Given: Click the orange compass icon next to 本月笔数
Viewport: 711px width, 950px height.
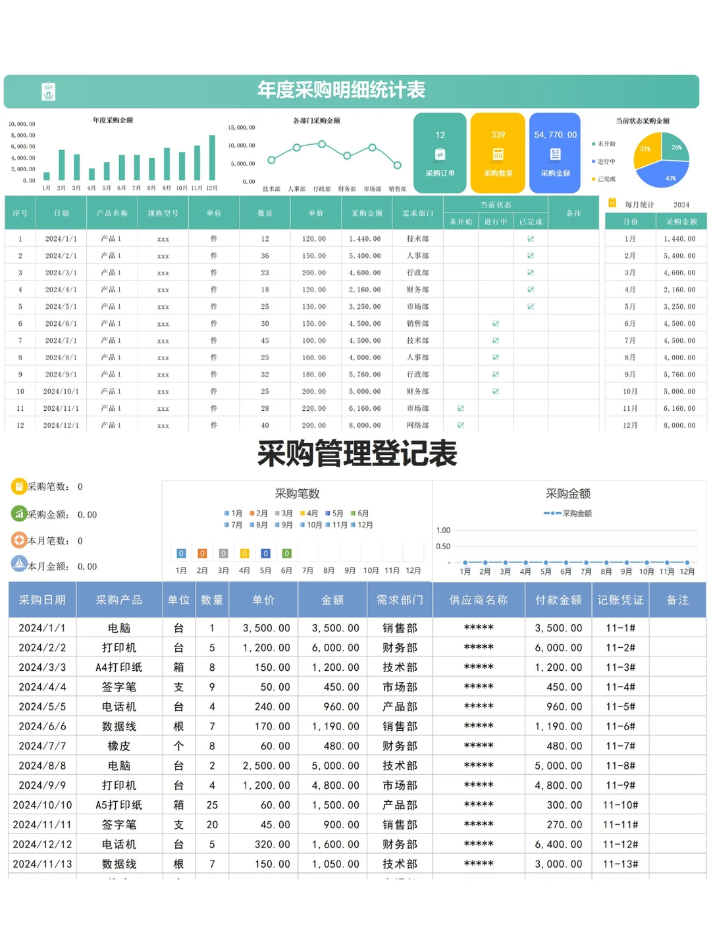Looking at the screenshot, I should pyautogui.click(x=18, y=541).
